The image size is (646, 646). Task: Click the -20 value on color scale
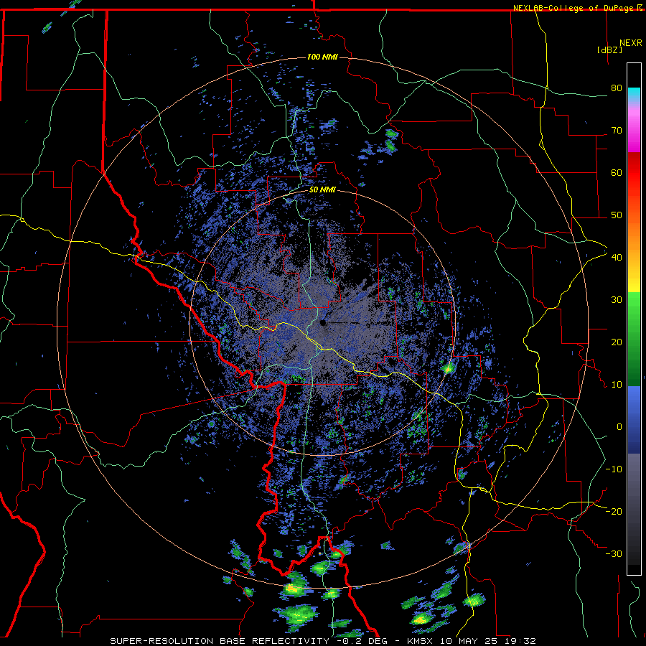tap(614, 512)
